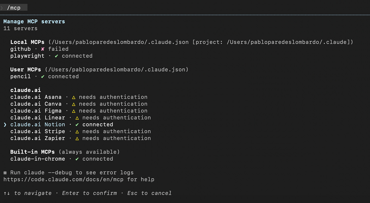This screenshot has height=203, width=370.
Task: Click the green check icon beside pencil
Action: 43,76
